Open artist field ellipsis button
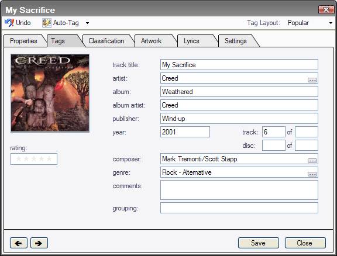 click(x=312, y=80)
